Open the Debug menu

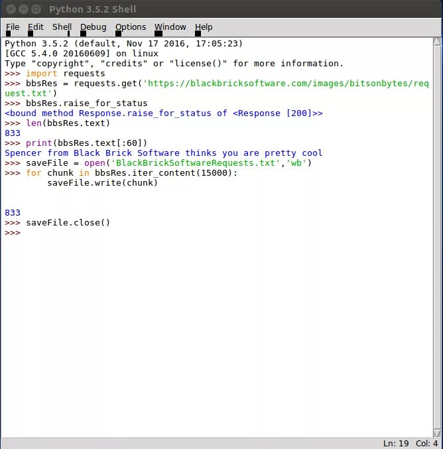point(93,27)
